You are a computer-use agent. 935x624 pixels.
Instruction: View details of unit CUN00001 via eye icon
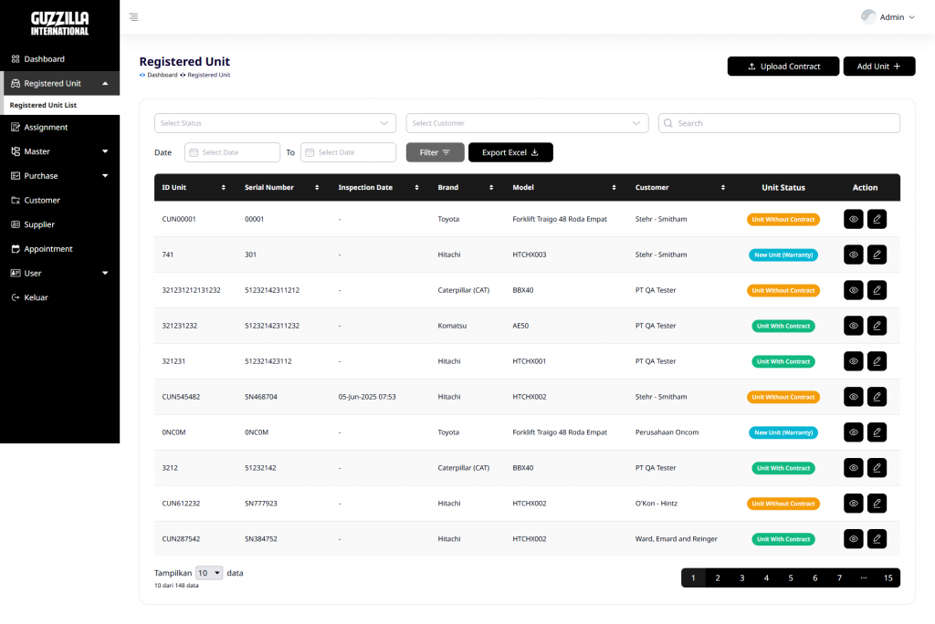854,219
